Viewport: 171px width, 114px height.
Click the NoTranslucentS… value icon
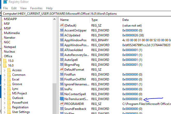62,99
